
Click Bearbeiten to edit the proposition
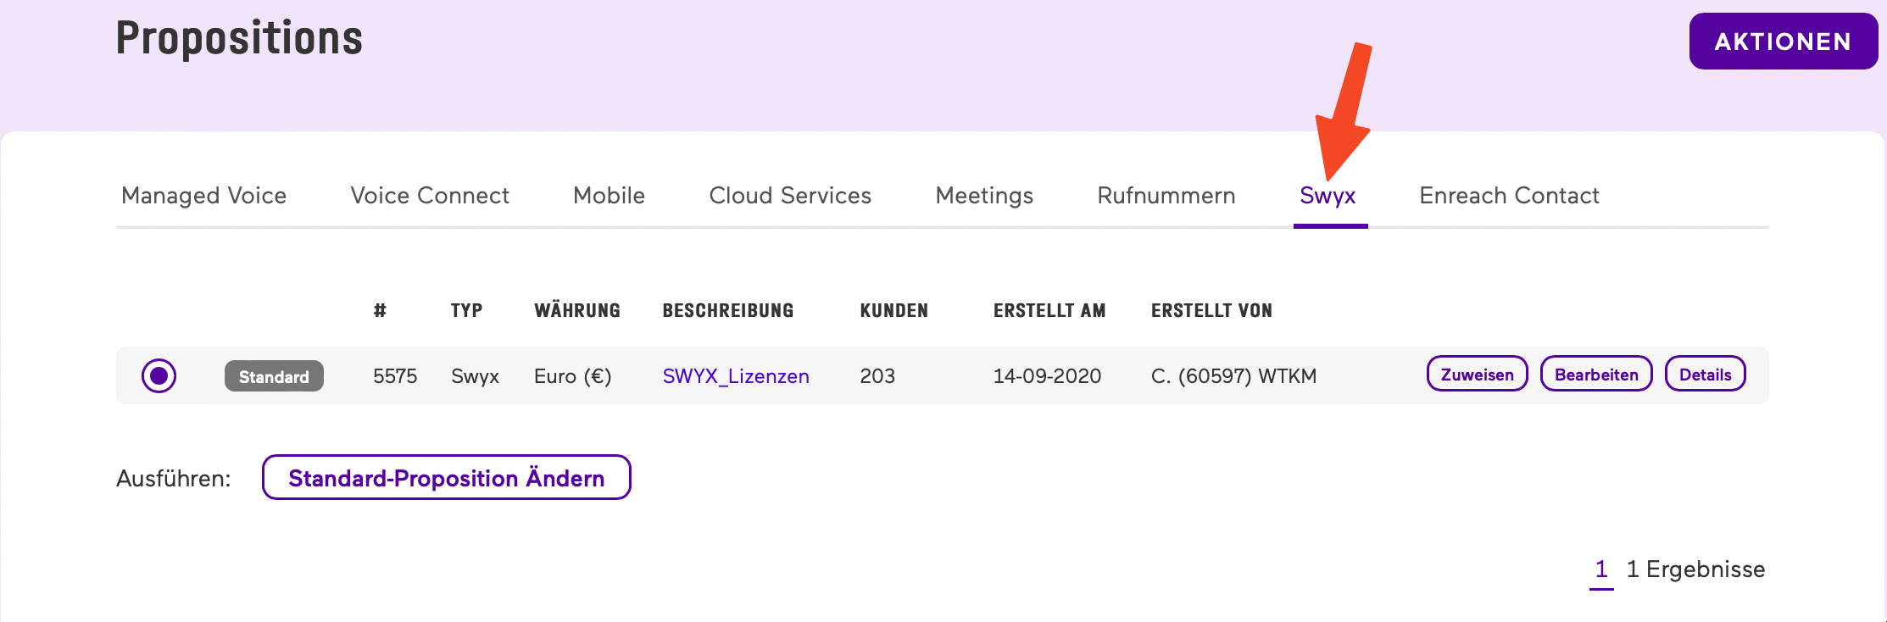(x=1596, y=375)
